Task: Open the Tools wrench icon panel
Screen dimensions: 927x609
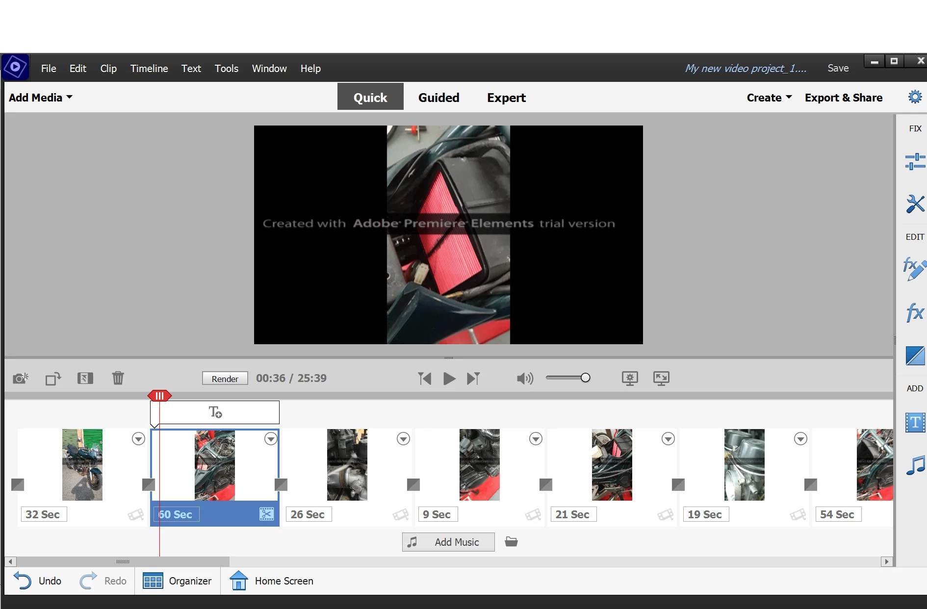Action: 915,203
